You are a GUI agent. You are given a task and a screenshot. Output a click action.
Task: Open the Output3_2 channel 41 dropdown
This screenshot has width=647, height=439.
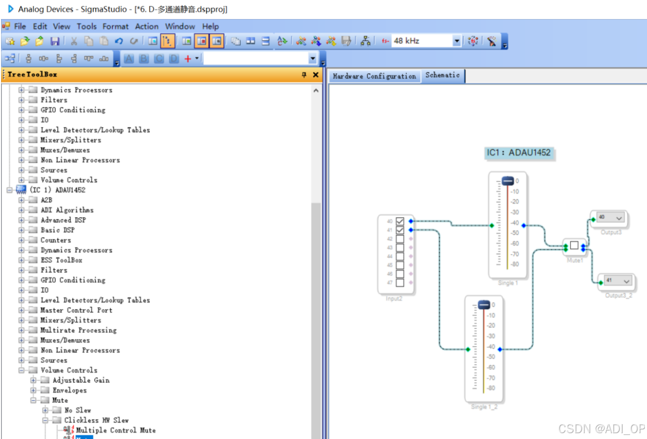pos(626,281)
